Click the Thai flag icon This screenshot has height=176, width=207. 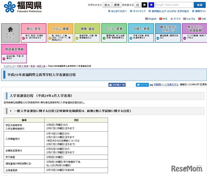(185, 19)
